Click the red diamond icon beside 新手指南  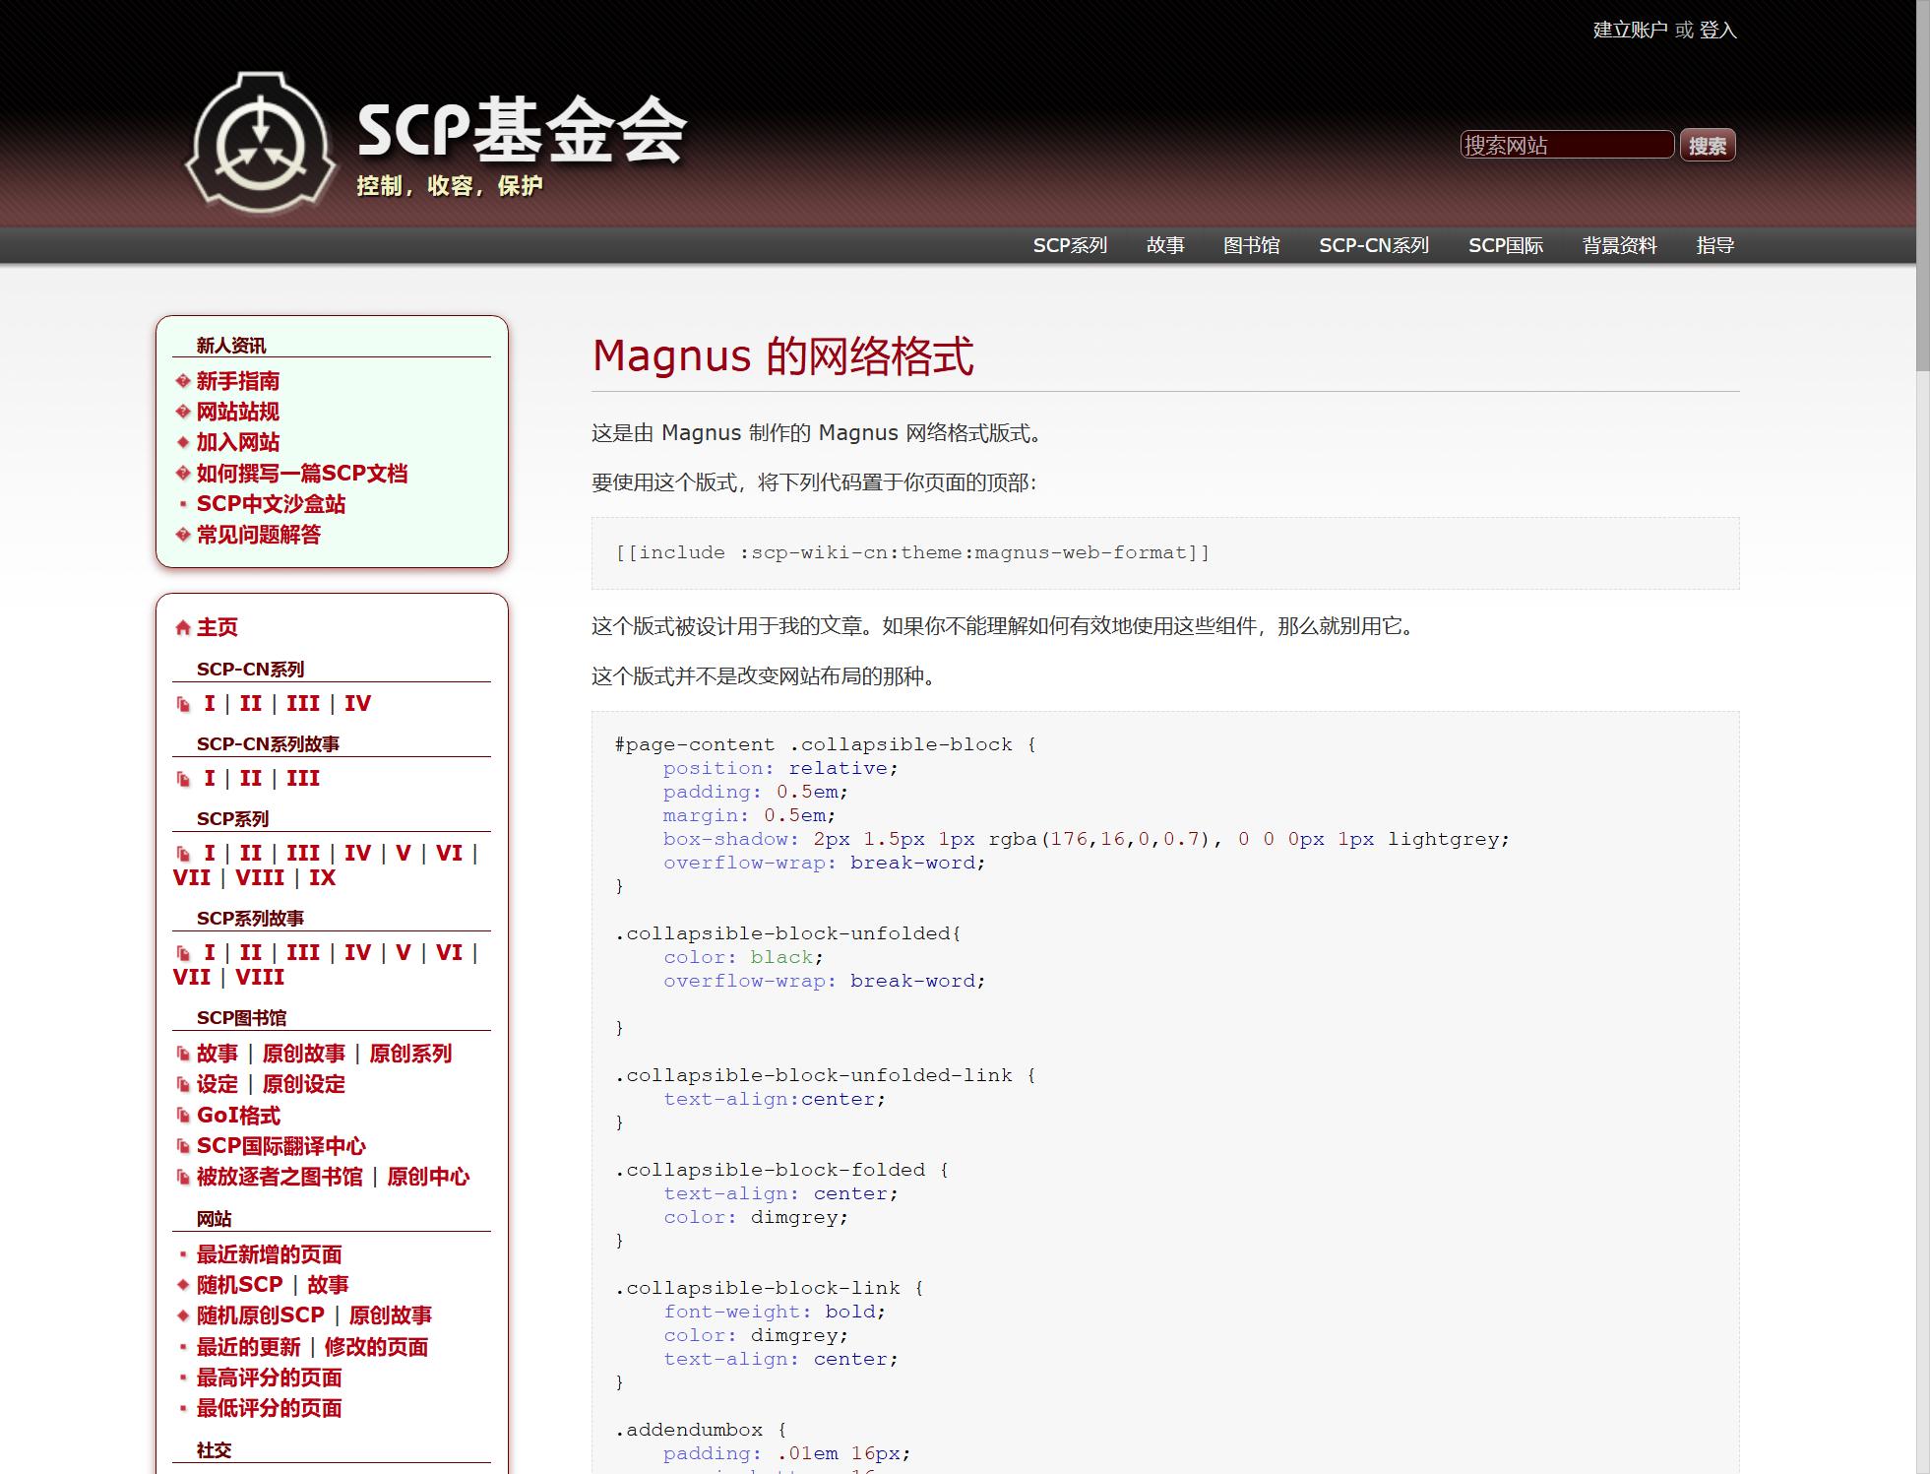[x=181, y=382]
